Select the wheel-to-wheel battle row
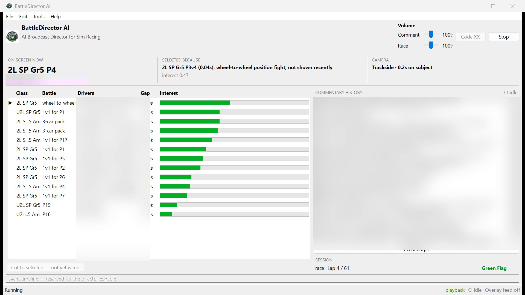 click(x=159, y=103)
